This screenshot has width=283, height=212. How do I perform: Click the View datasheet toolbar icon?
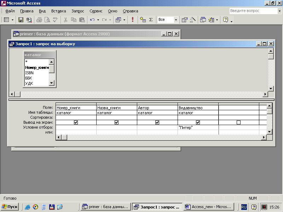pos(6,20)
